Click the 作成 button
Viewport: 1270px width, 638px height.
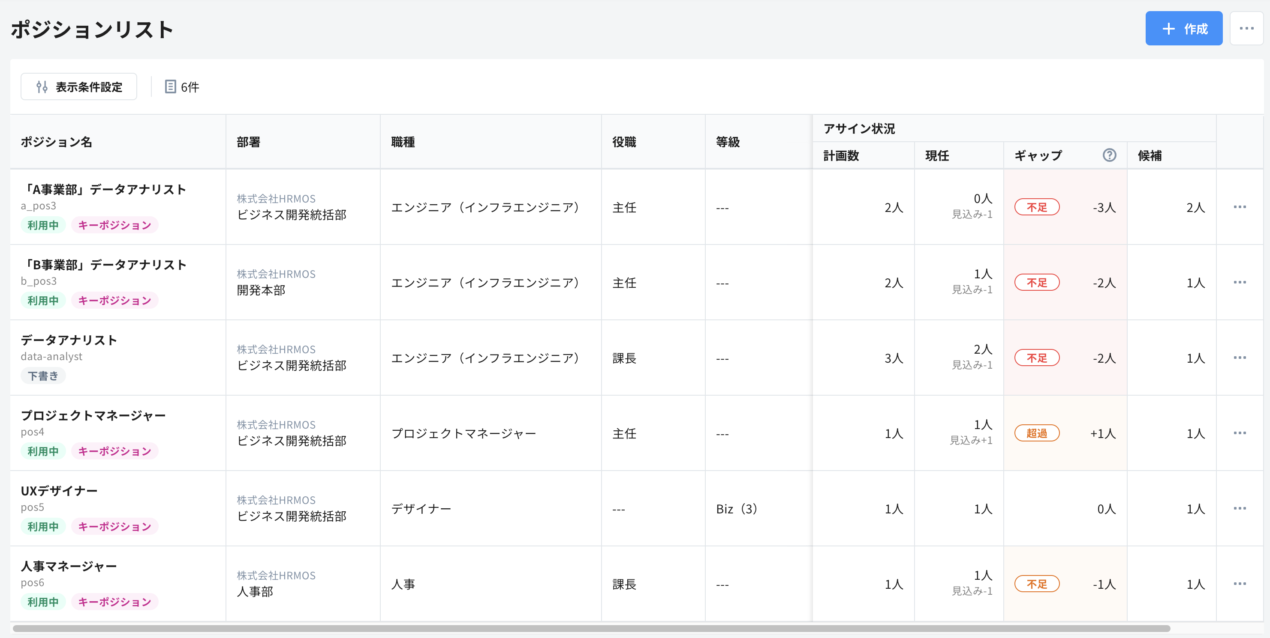point(1184,28)
